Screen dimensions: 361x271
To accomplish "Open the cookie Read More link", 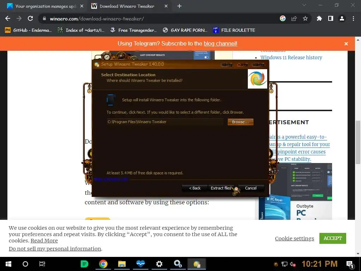I will 44,241.
